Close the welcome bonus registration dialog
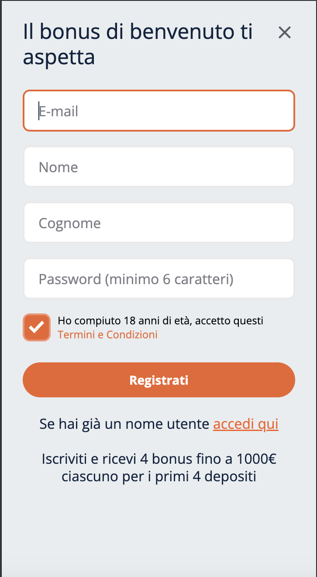This screenshot has height=577, width=317. coord(284,32)
